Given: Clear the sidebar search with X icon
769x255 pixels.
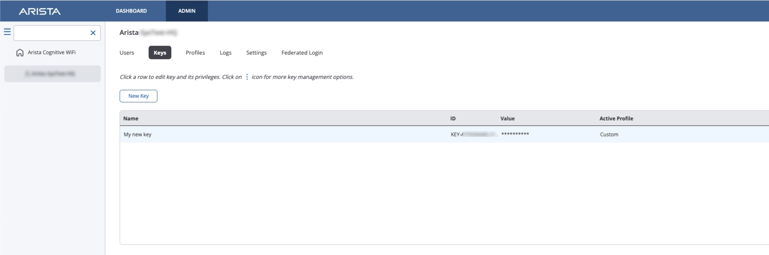Looking at the screenshot, I should (x=93, y=33).
